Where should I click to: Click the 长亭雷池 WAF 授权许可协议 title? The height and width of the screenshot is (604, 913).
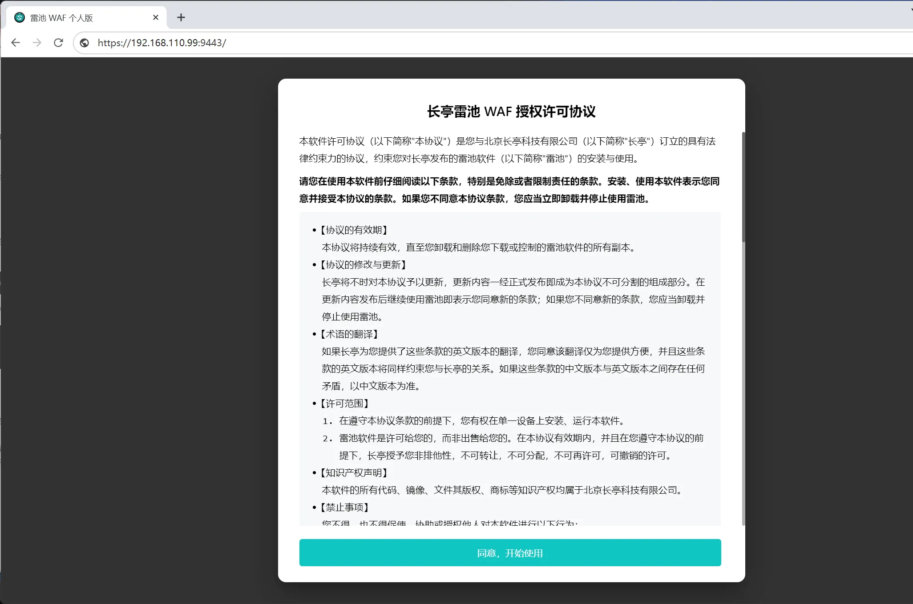point(511,112)
